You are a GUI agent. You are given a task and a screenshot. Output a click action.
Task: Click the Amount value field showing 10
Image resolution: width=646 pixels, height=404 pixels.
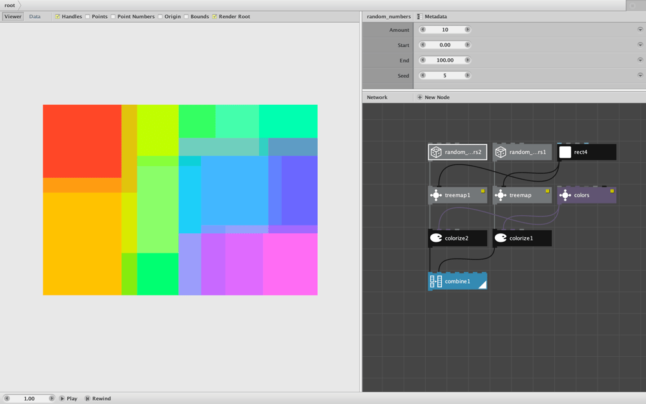point(445,30)
